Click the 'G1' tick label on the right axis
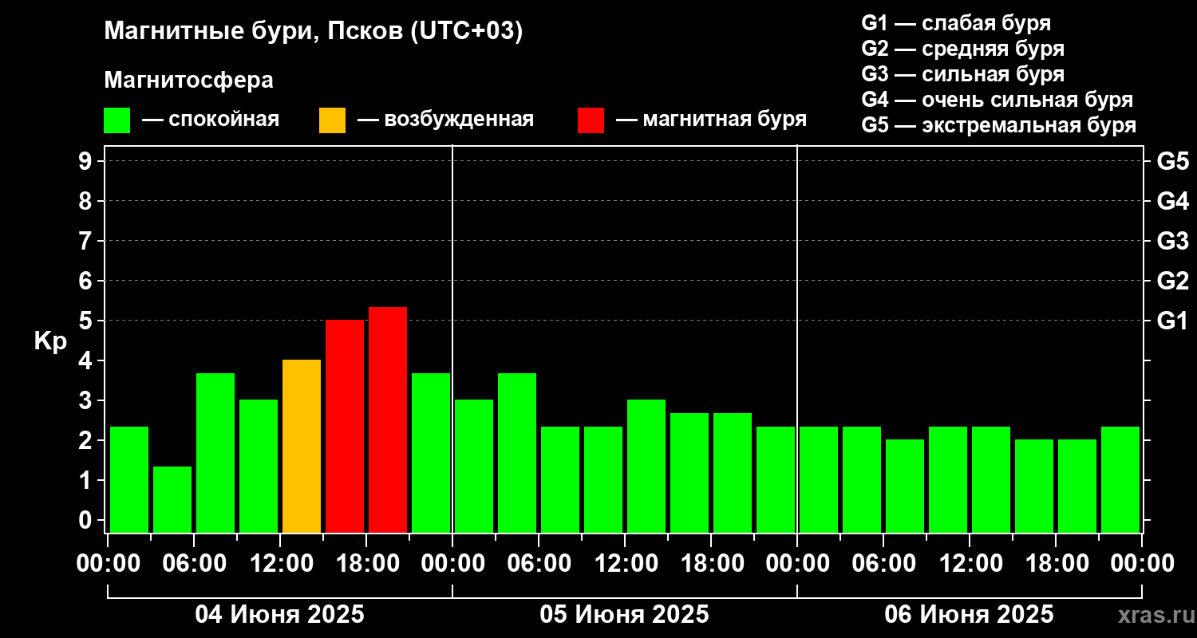1197x638 pixels. [1172, 321]
